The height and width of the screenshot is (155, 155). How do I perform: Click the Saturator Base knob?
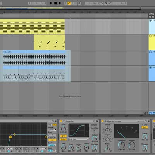click(64, 148)
